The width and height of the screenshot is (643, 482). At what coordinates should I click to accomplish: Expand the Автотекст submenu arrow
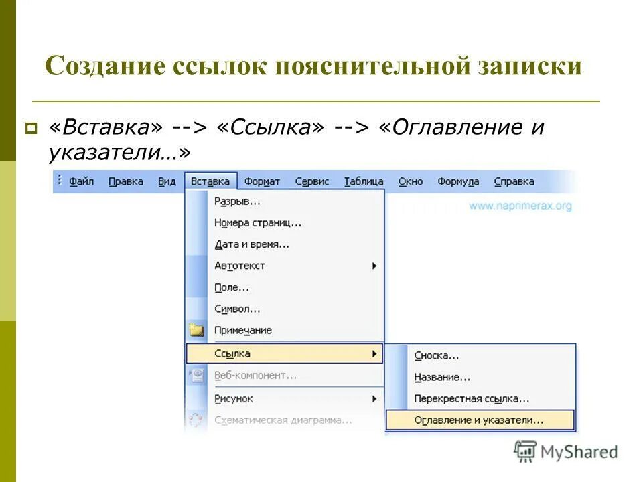[x=374, y=266]
